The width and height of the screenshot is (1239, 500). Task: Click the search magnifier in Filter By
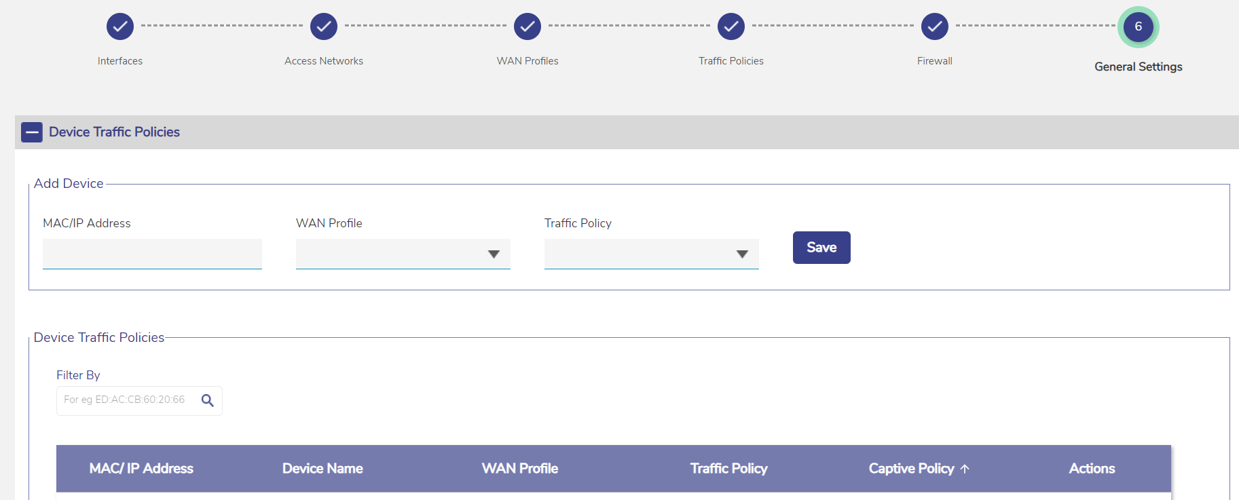(208, 400)
